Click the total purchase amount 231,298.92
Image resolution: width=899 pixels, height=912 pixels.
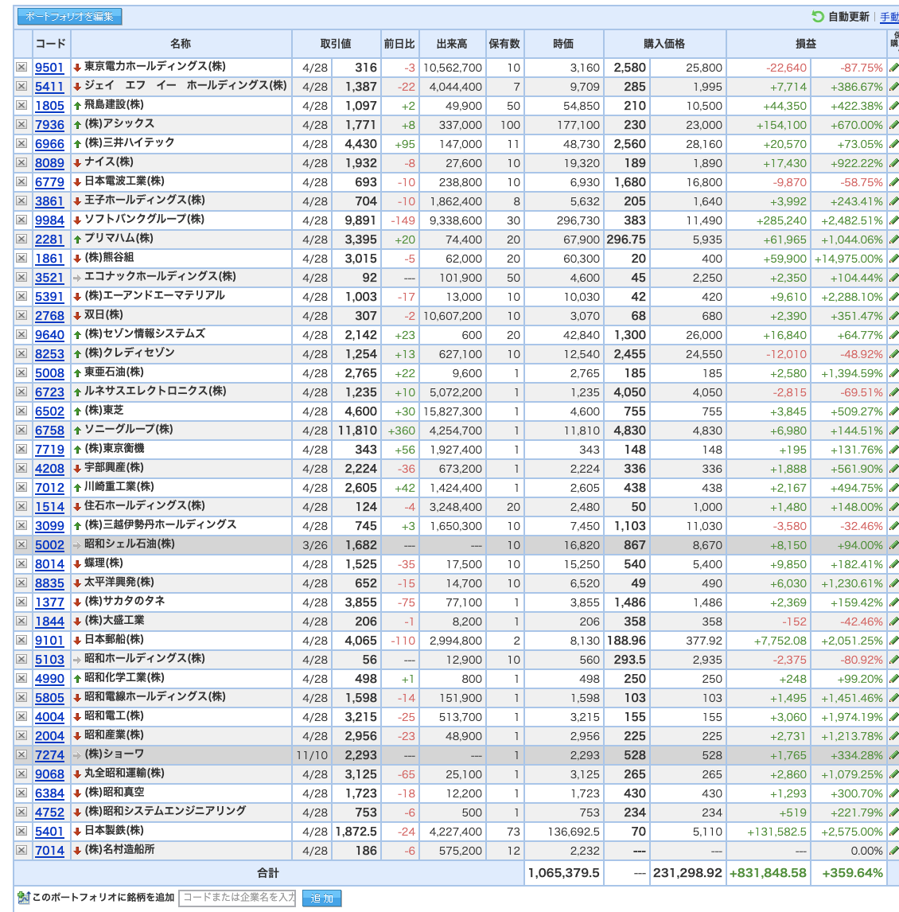click(x=687, y=873)
